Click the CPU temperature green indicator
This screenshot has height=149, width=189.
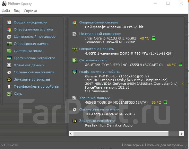(154, 38)
